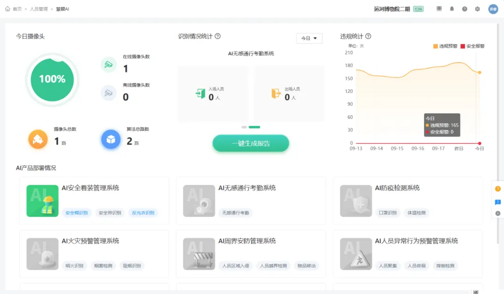504x294 pixels.
Task: Go to the 首页 home icon in breadcrumb
Action: [8, 9]
